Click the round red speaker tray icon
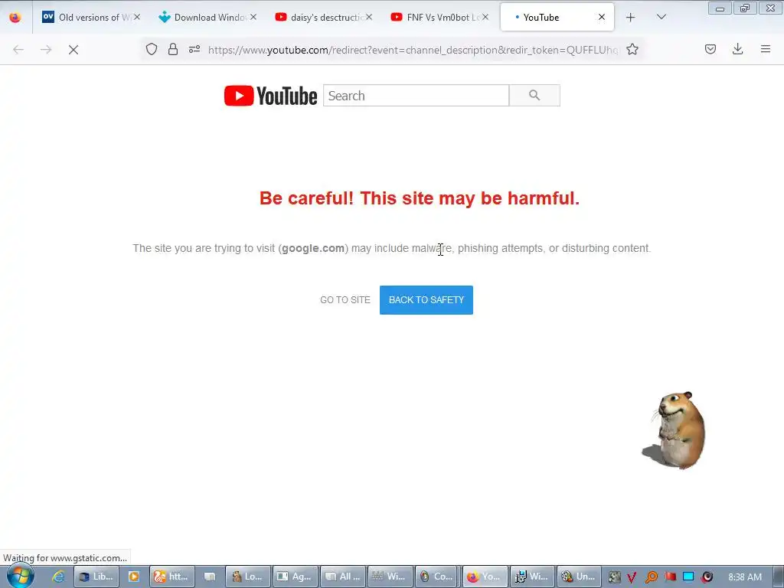The image size is (784, 588). point(707,577)
